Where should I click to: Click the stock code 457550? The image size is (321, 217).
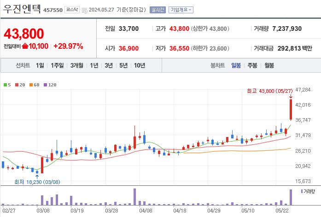(x=53, y=10)
